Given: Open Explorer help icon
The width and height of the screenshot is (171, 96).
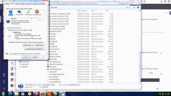Looking at the screenshot, I should [x=138, y=7].
